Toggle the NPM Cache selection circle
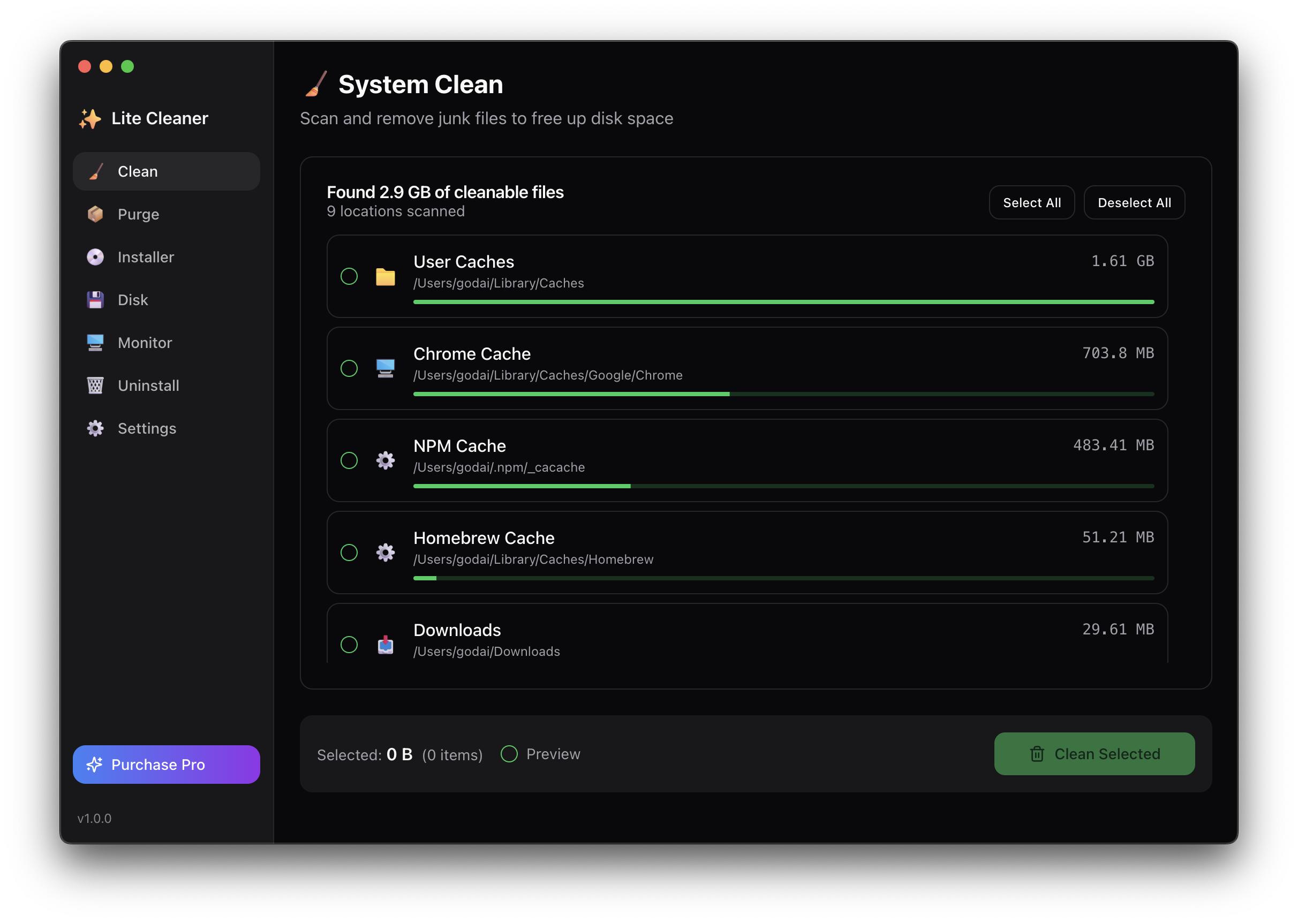1298x923 pixels. [x=349, y=460]
